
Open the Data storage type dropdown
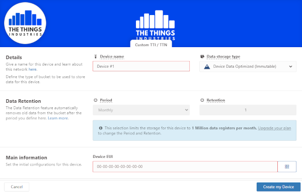coord(248,67)
